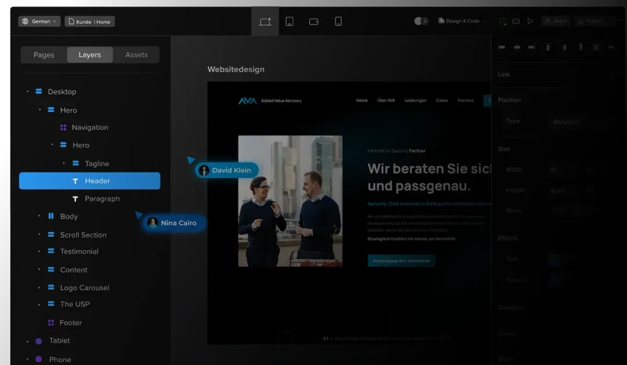Open the German language dropdown

pos(39,21)
